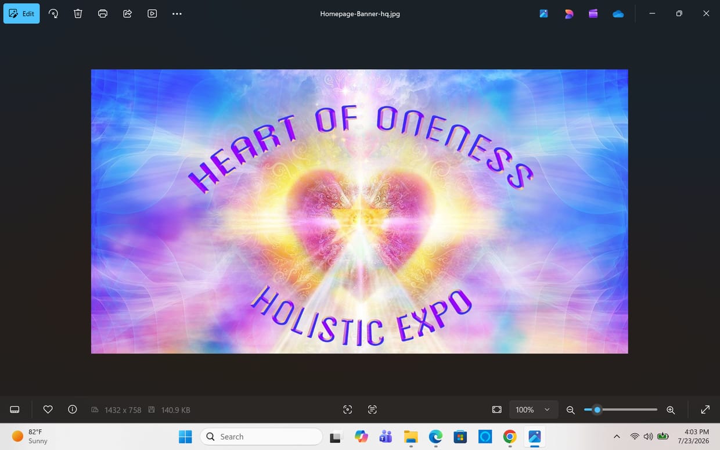Start visual search with the scan icon

point(347,409)
